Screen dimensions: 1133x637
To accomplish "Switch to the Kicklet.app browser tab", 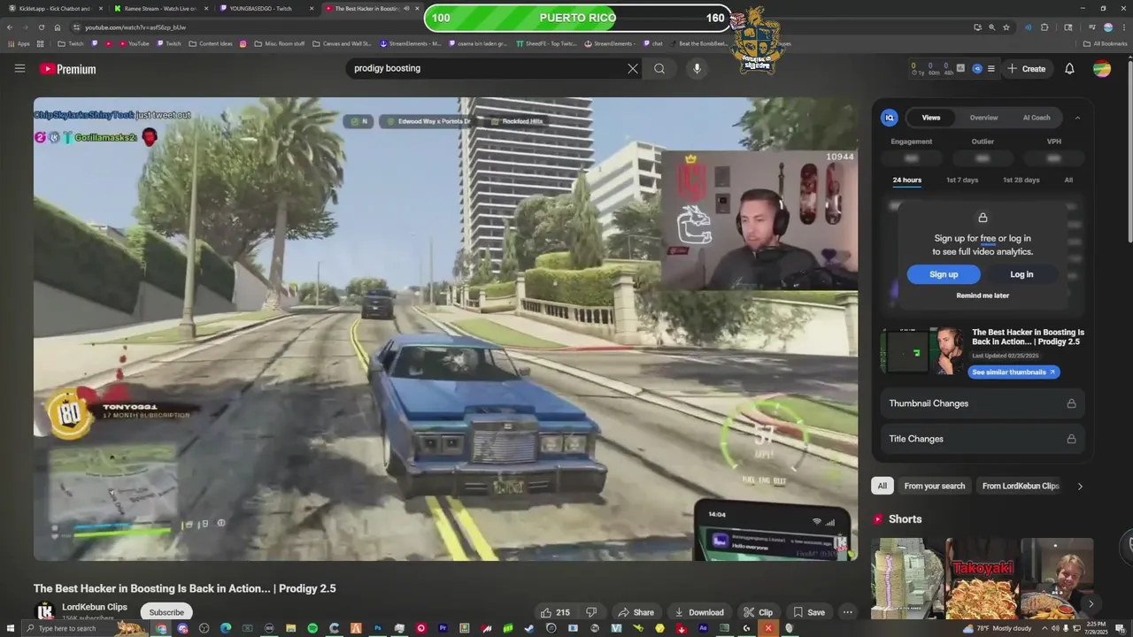I will click(53, 8).
